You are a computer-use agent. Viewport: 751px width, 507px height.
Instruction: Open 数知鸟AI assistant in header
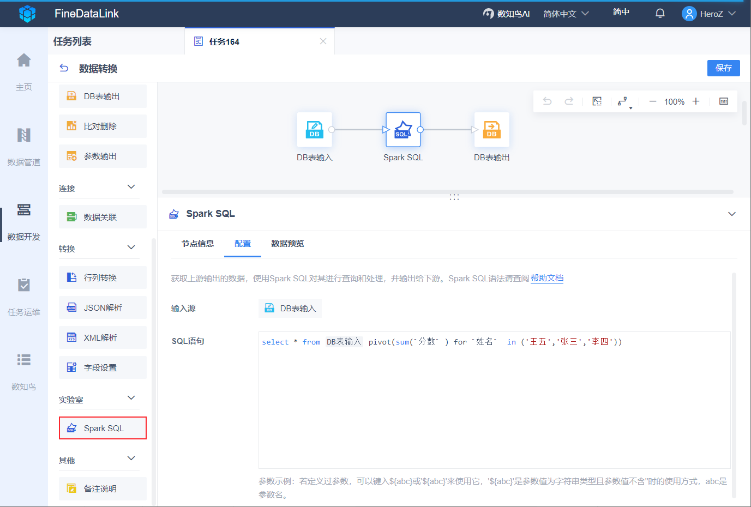[506, 14]
